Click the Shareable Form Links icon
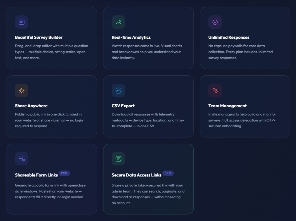 click(21, 159)
